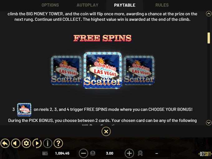
Task: Click the back arrow icon
Action: (x=5, y=143)
